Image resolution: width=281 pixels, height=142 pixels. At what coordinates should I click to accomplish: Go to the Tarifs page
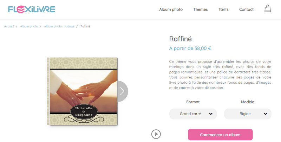coord(223,9)
